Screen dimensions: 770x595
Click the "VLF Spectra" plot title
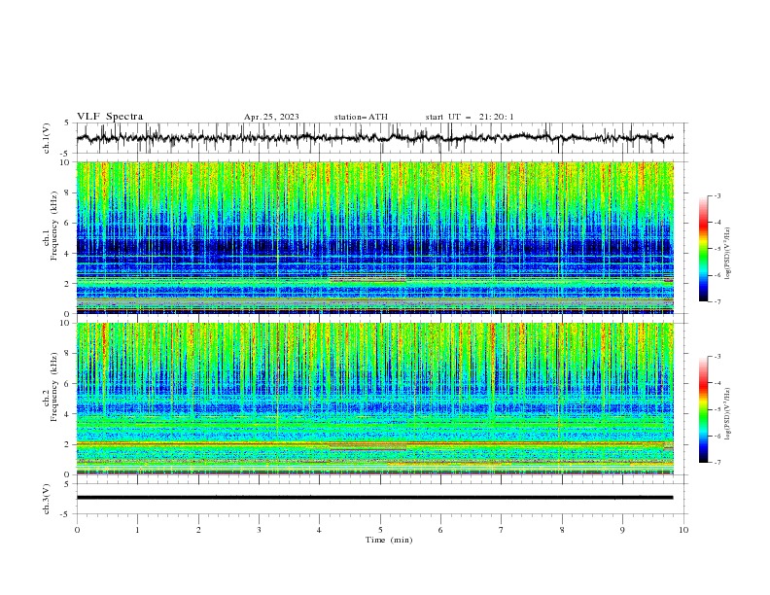tap(110, 117)
